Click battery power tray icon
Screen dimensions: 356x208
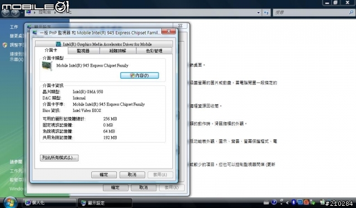pyautogui.click(x=322, y=202)
